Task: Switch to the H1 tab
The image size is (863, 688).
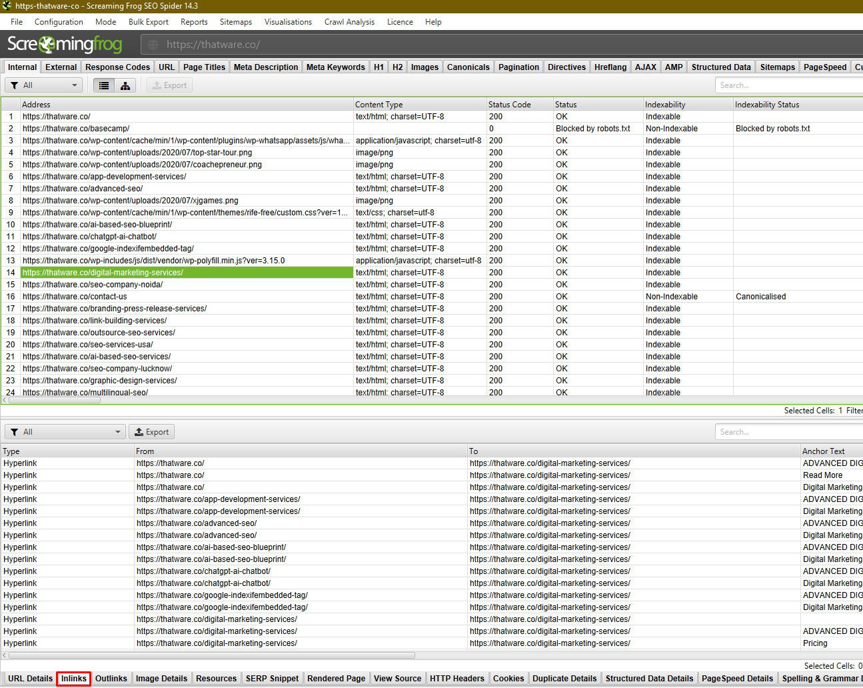Action: [379, 67]
